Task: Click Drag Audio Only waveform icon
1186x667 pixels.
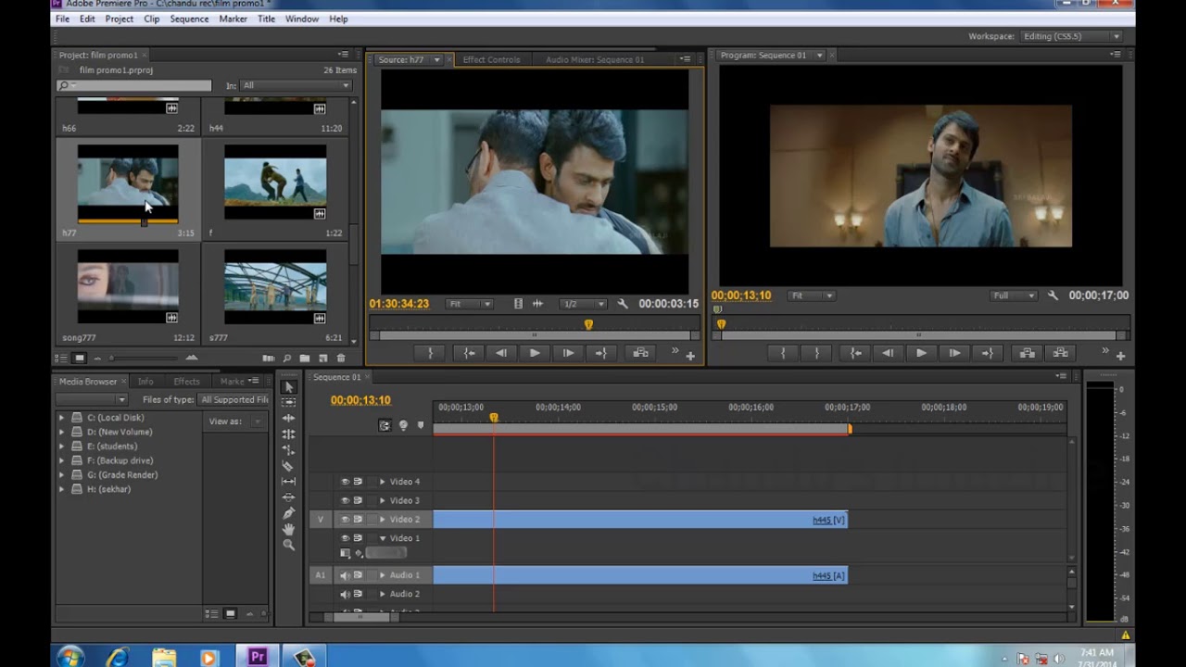Action: click(537, 304)
